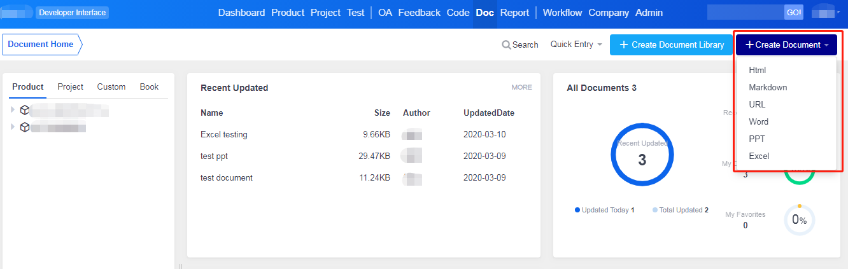Viewport: 848px width, 269px height.
Task: Switch to the Project tab
Action: tap(70, 86)
